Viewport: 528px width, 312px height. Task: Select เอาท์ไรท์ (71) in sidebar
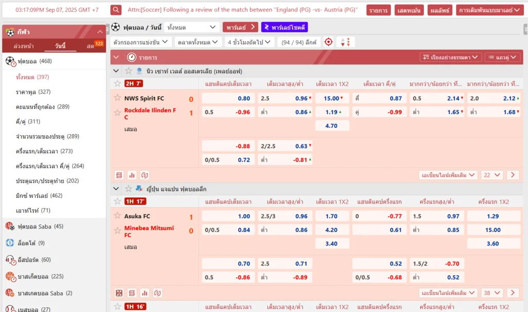pos(33,210)
